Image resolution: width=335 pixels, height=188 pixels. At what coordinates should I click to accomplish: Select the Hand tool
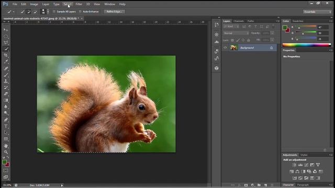click(6, 146)
